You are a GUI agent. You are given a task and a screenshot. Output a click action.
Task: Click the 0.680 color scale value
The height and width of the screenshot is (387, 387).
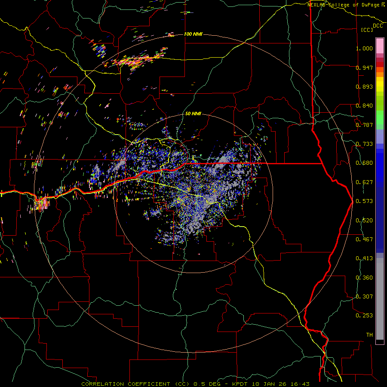tap(364, 163)
